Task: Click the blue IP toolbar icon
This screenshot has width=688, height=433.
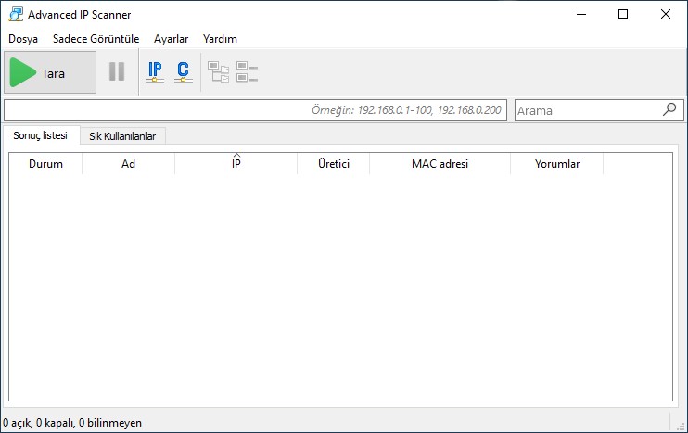Action: (155, 72)
